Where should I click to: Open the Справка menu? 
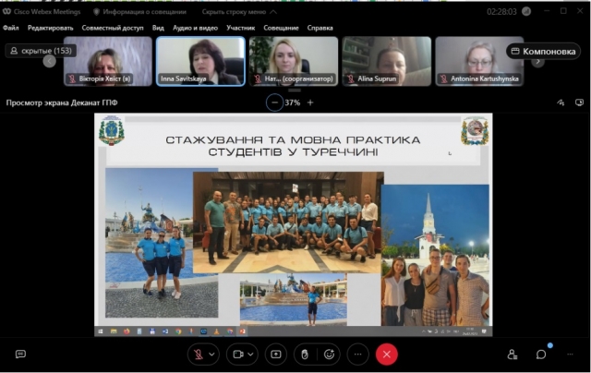pyautogui.click(x=320, y=28)
